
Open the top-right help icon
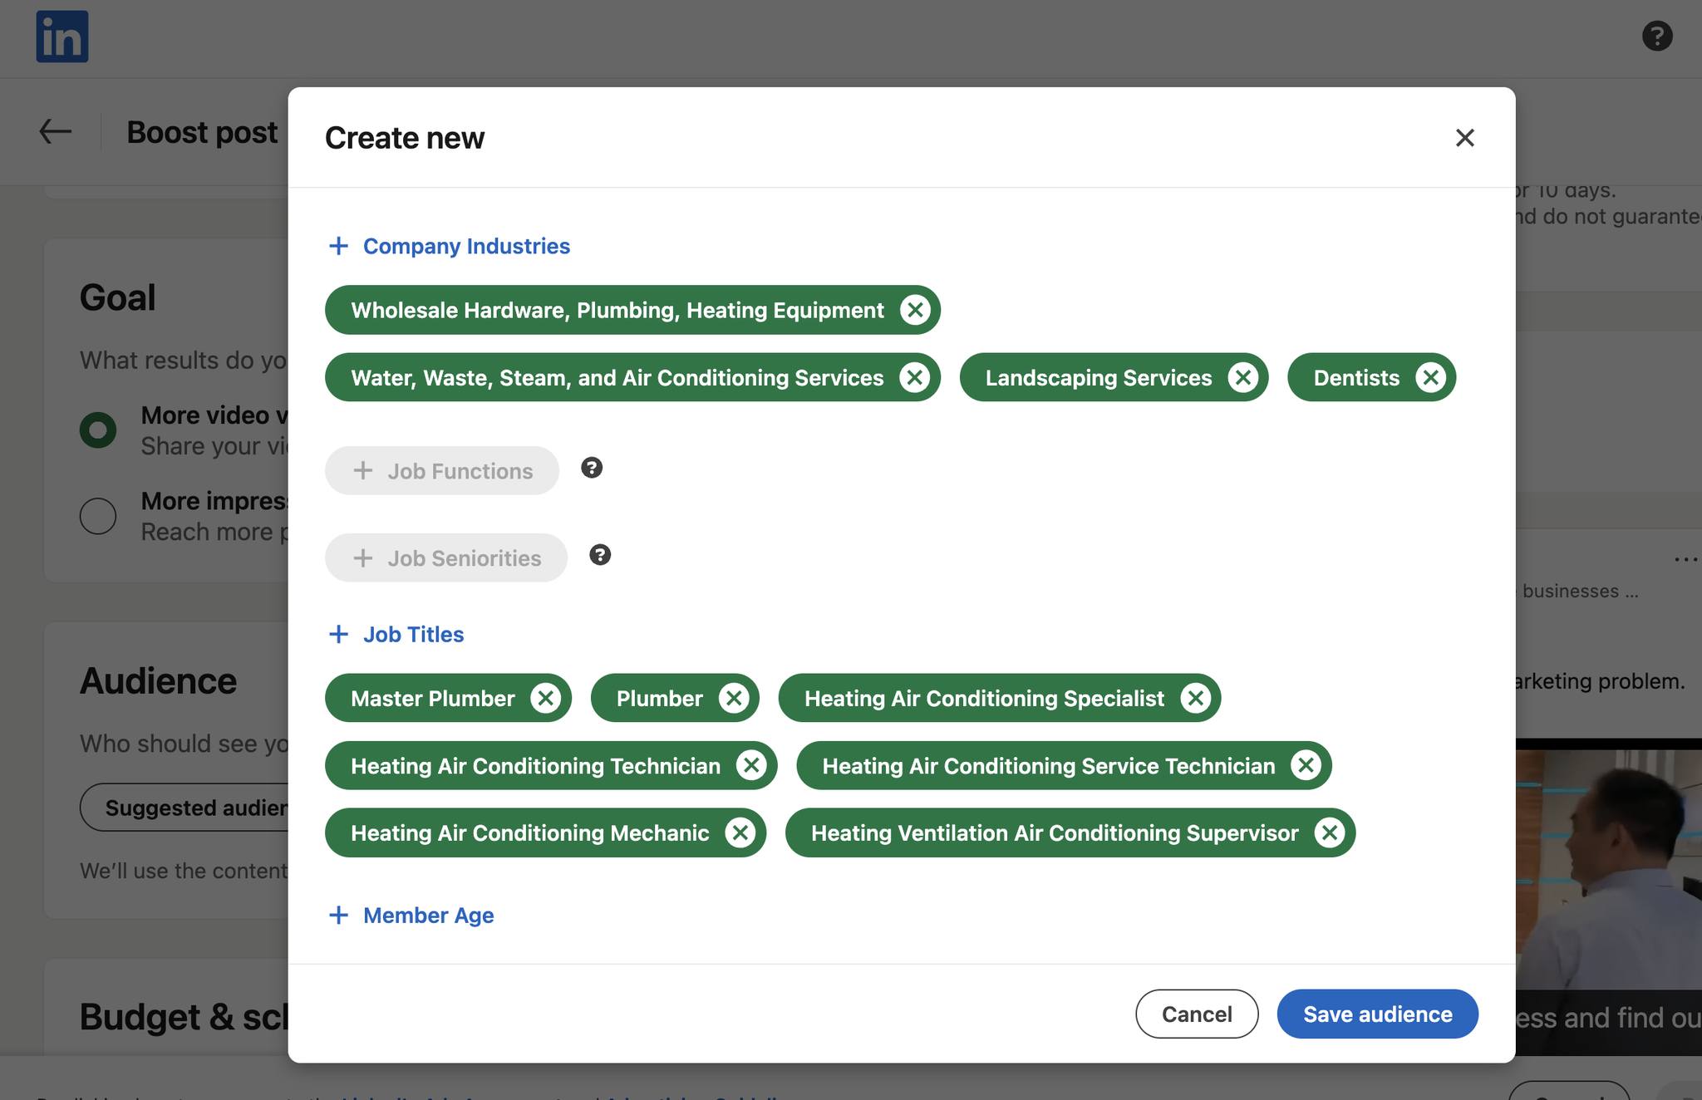[1656, 37]
